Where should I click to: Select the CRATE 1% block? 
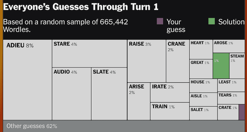point(228,112)
